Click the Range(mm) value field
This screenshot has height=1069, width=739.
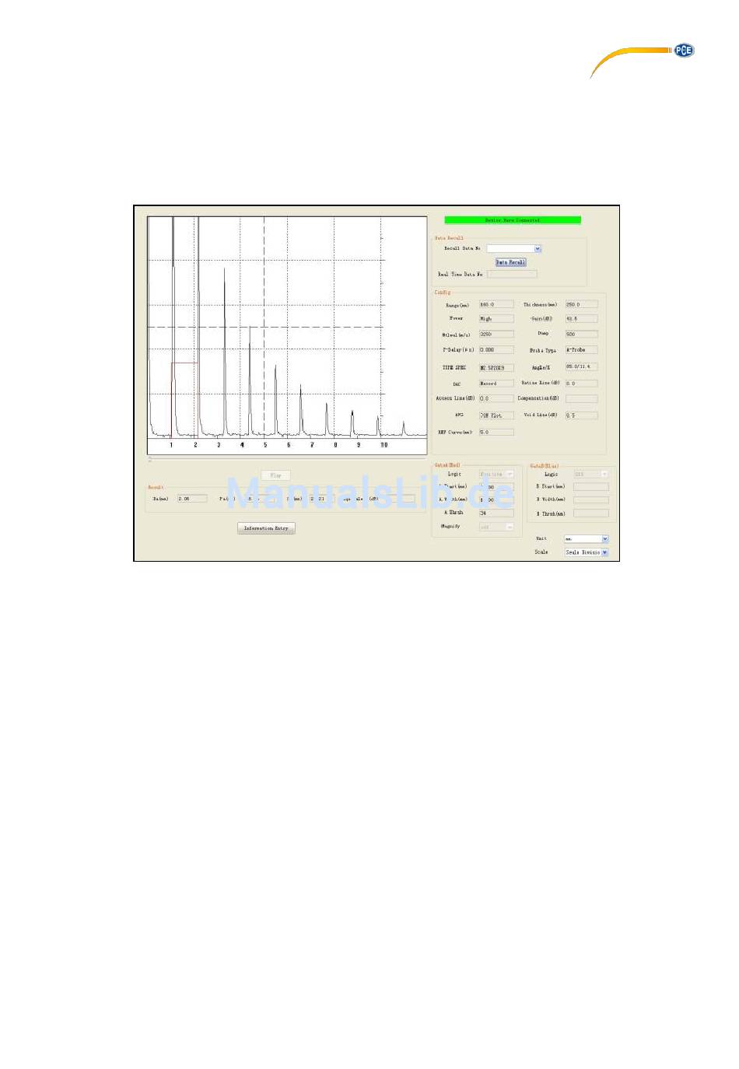496,304
